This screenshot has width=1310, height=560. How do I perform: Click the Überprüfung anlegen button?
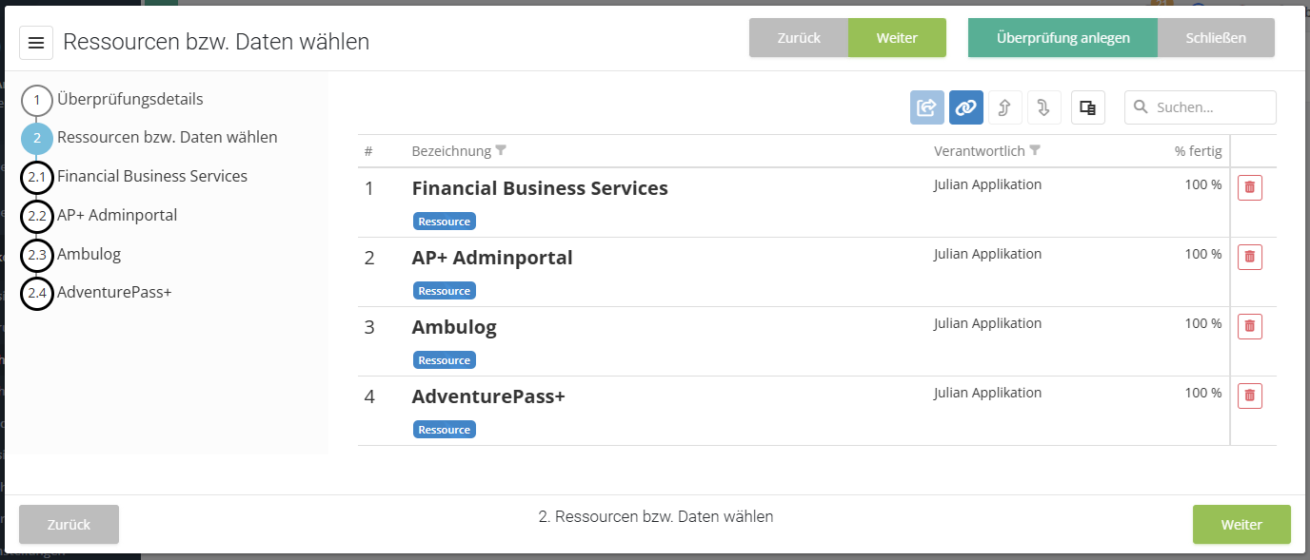pyautogui.click(x=1062, y=38)
